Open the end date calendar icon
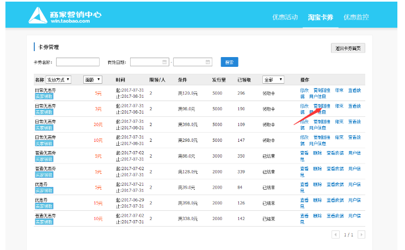Image resolution: width=405 pixels, height=250 pixels. (207, 62)
